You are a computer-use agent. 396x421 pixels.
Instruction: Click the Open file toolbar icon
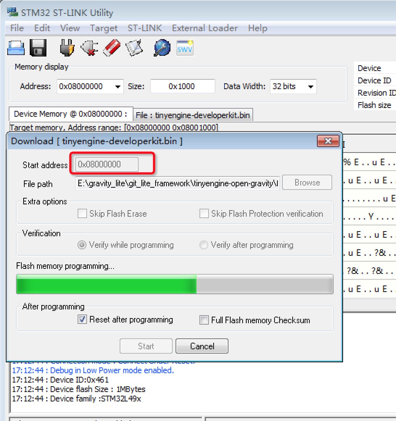[16, 48]
